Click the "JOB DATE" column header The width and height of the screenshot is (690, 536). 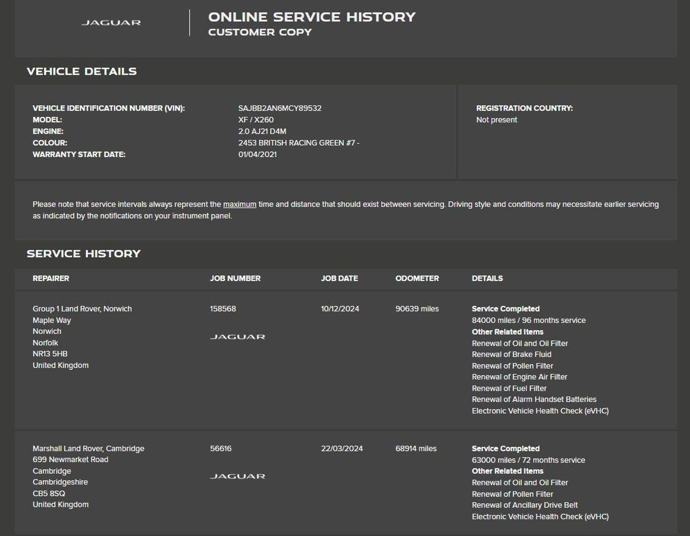click(339, 278)
